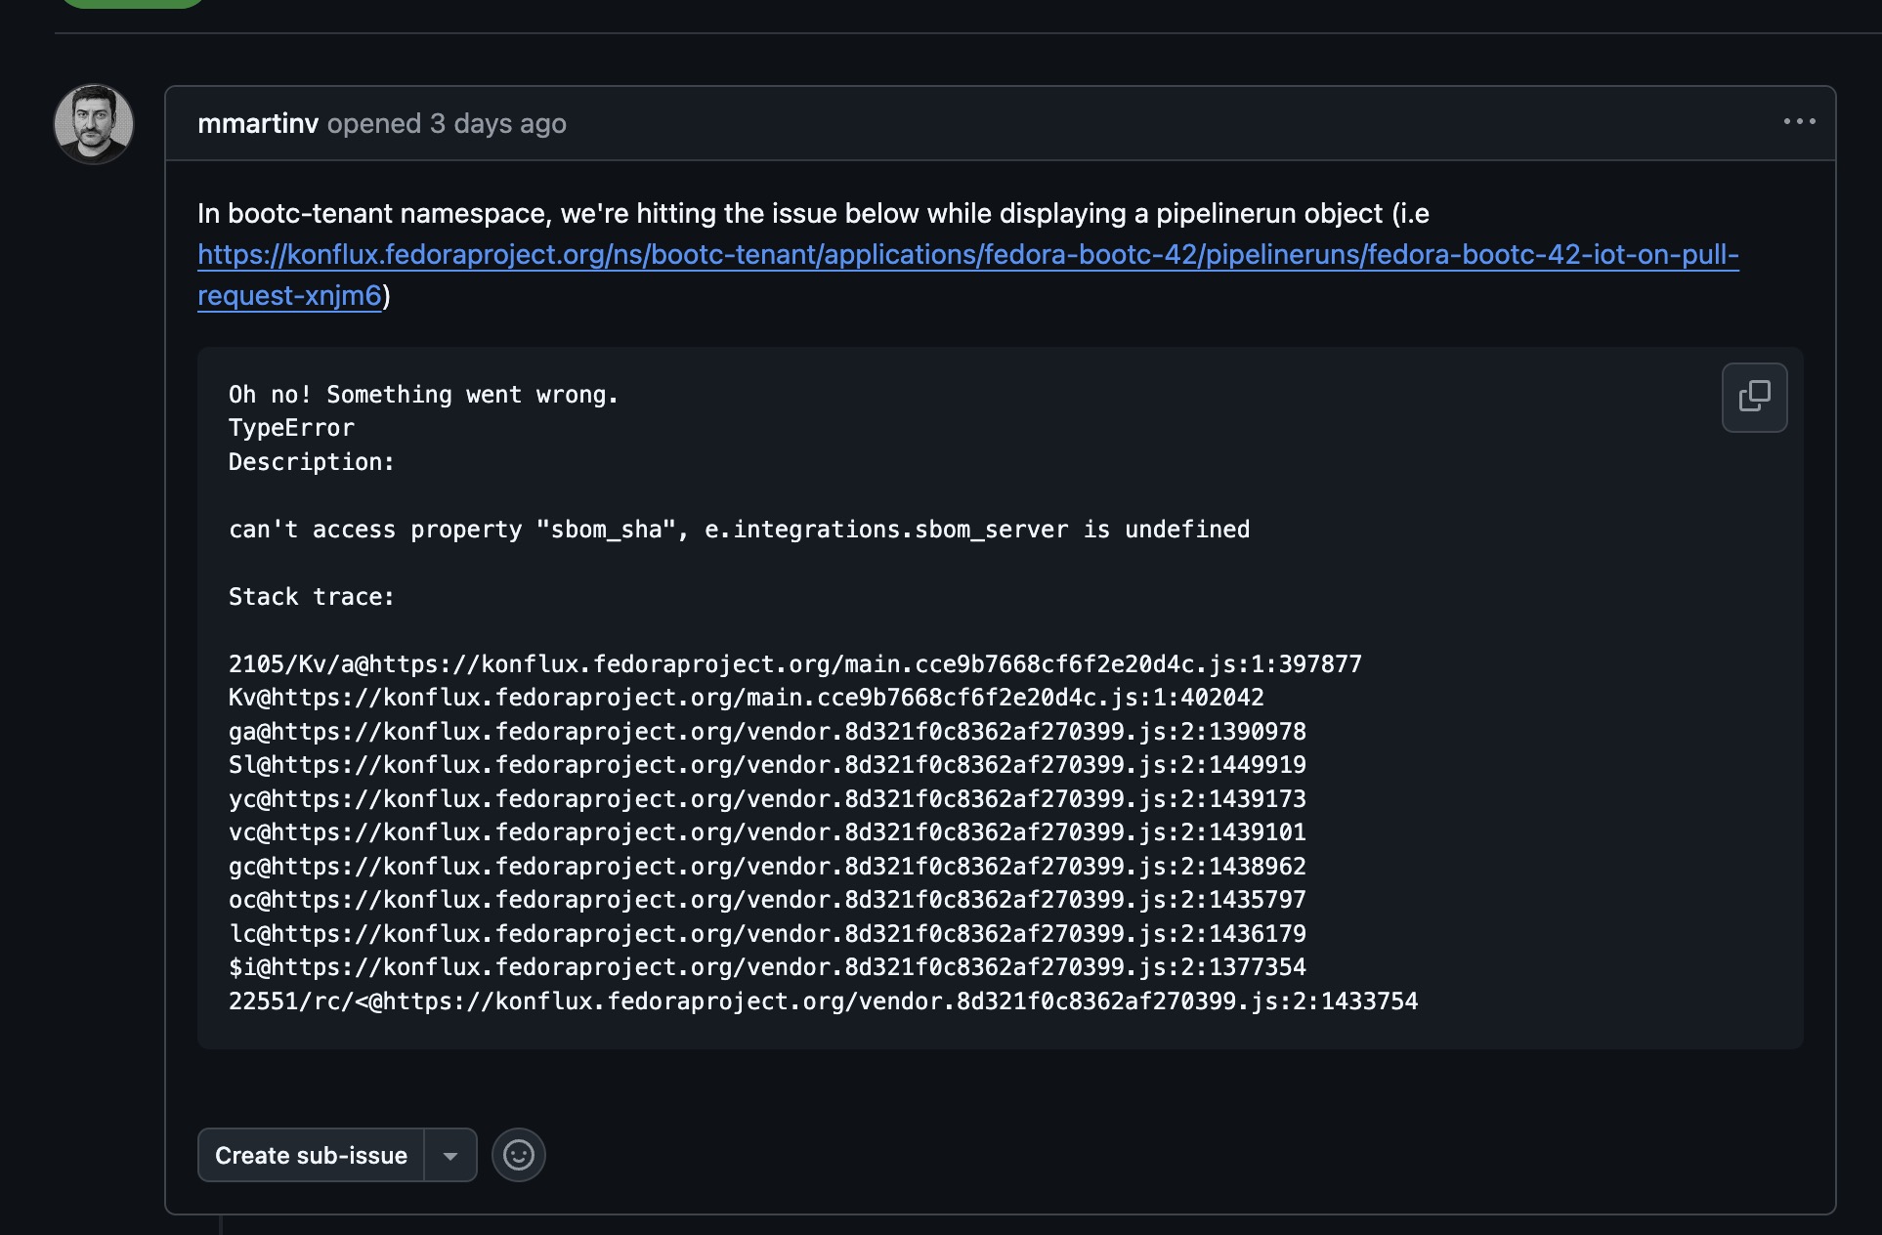Expand the dropdown arrow beside Create sub-issue
This screenshot has width=1882, height=1235.
450,1156
